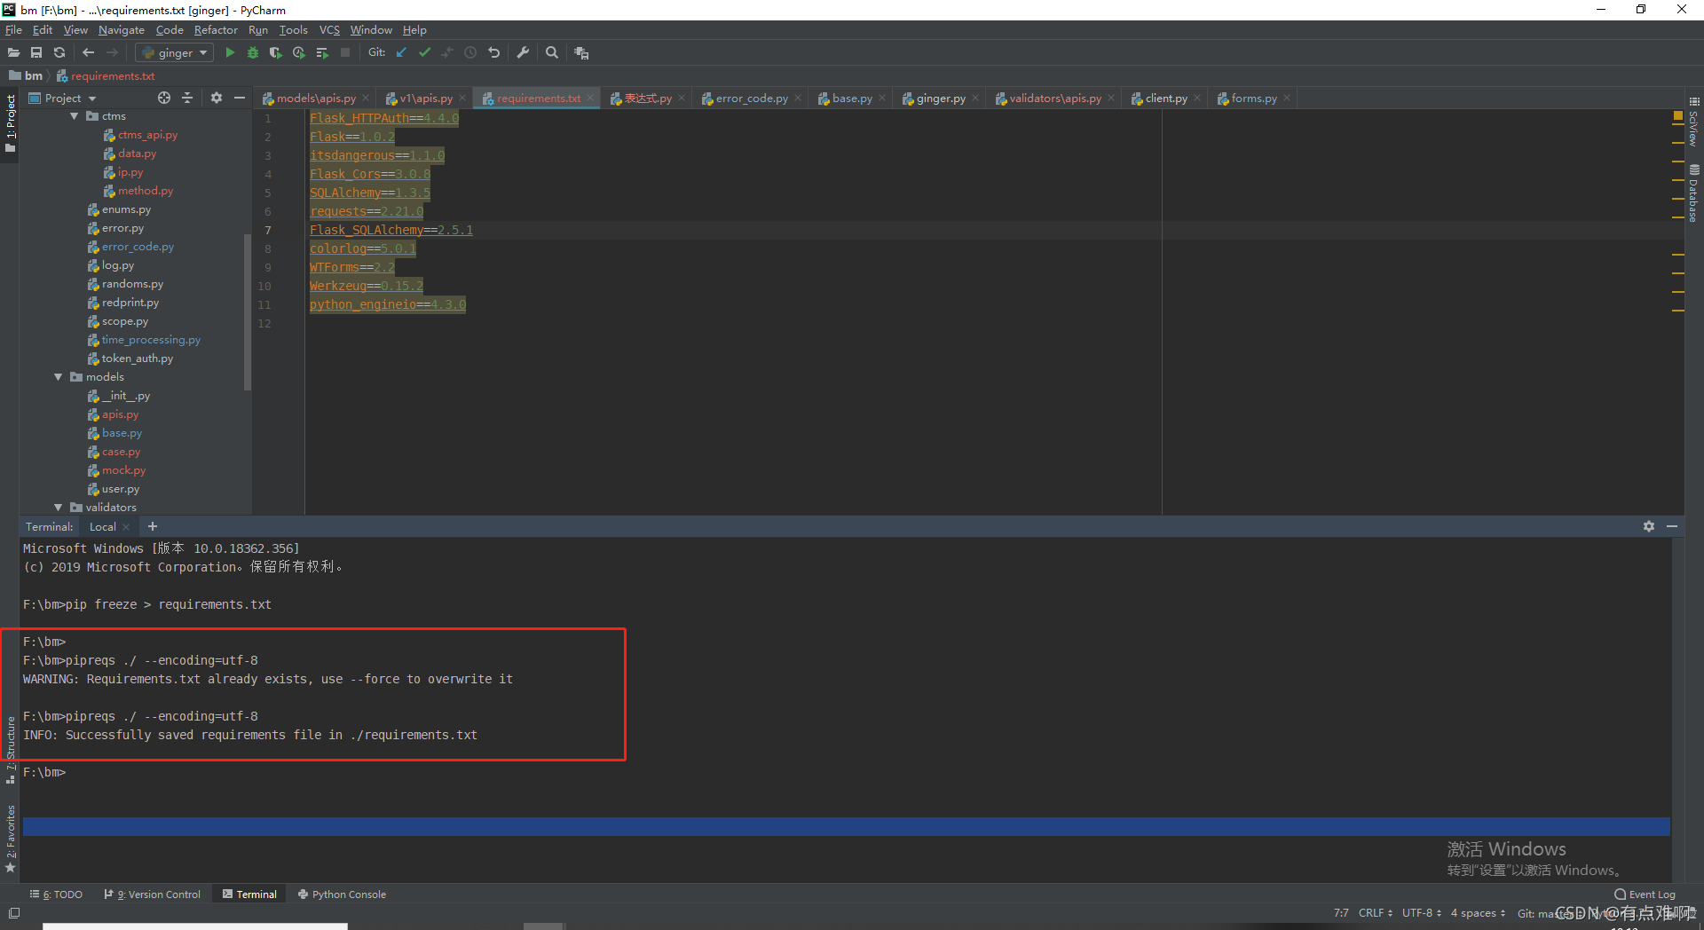Open Search Everywhere magnifier
The height and width of the screenshot is (930, 1704).
(x=552, y=52)
